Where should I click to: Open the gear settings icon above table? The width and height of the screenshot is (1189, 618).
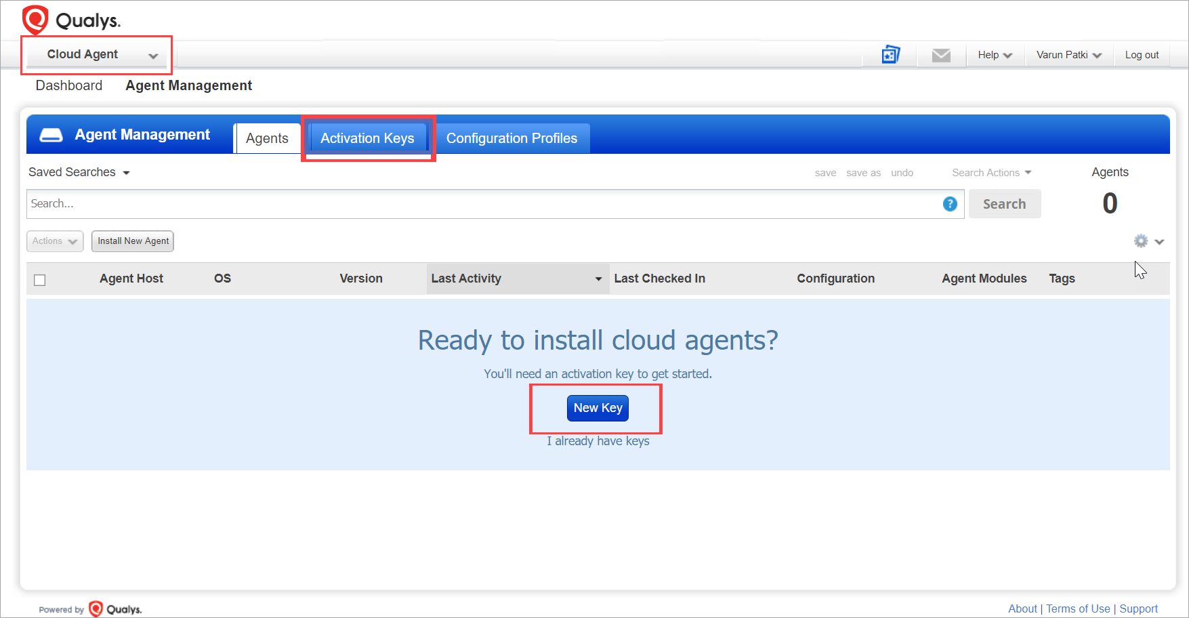(1141, 241)
